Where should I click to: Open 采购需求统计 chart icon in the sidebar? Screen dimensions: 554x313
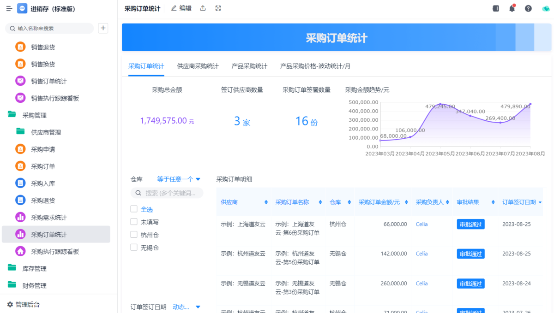tap(20, 217)
